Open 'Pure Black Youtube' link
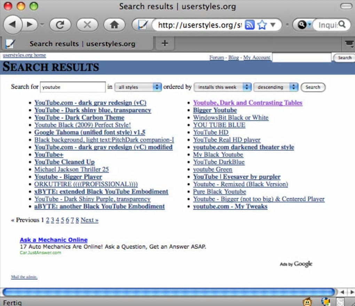This screenshot has height=306, width=355. tap(219, 192)
